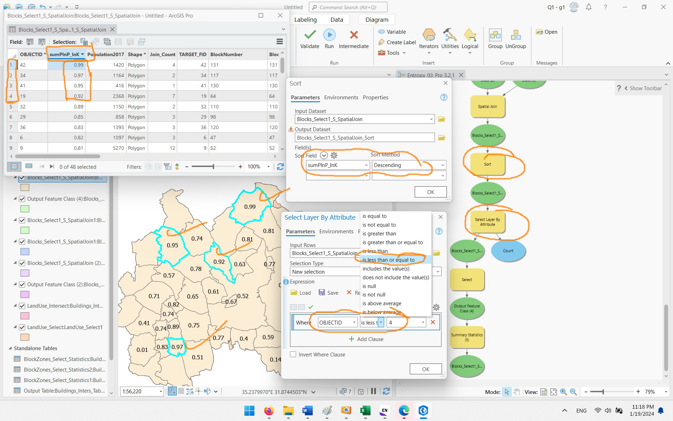
Task: Open the Iterators tool icon
Action: point(429,35)
